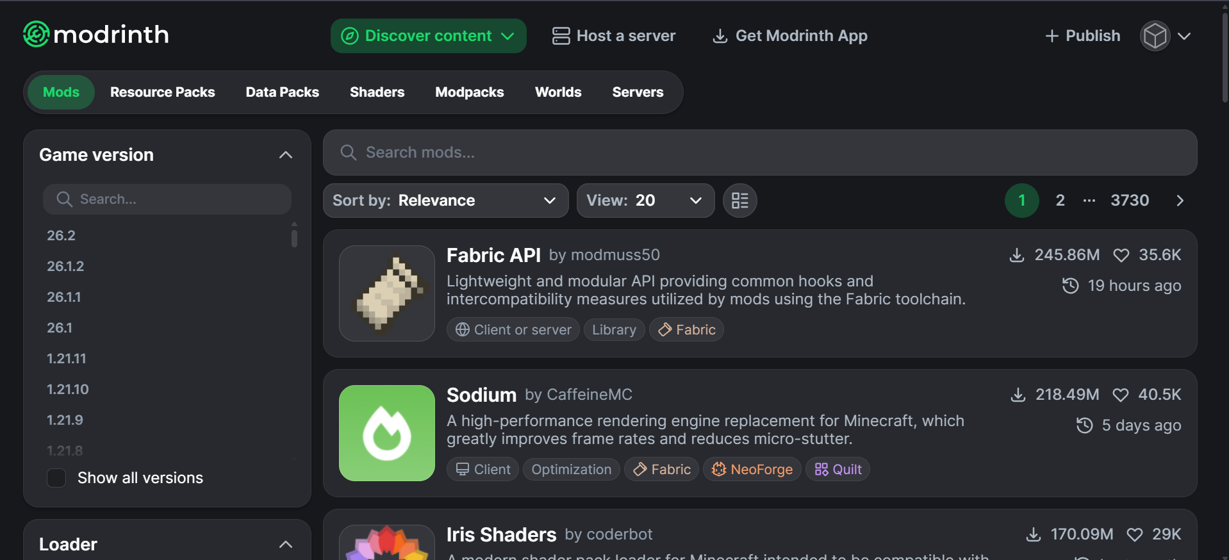Viewport: 1229px width, 560px height.
Task: Click the heart icon on Iris Shaders
Action: [x=1135, y=534]
